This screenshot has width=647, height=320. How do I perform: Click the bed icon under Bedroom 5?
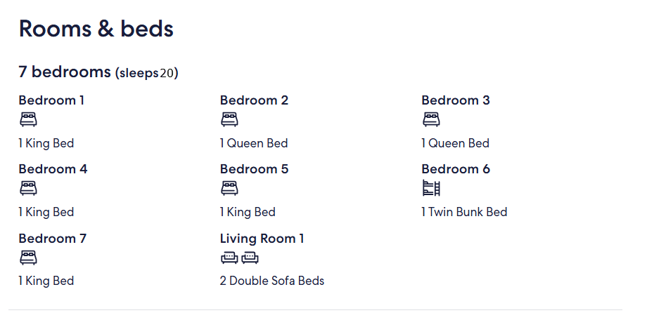(x=229, y=189)
